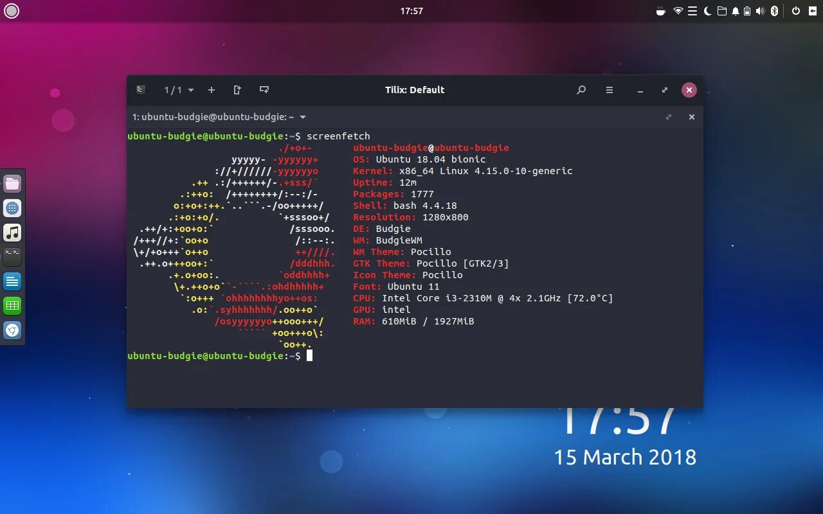Screen dimensions: 823x514
Task: Click the typed screenfetch command
Action: 338,136
